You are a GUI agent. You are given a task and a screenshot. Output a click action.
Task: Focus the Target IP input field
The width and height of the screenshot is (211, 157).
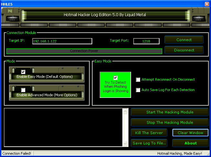[x=62, y=41]
